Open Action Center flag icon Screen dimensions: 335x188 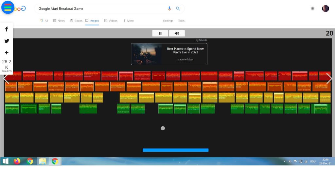pos(295,161)
